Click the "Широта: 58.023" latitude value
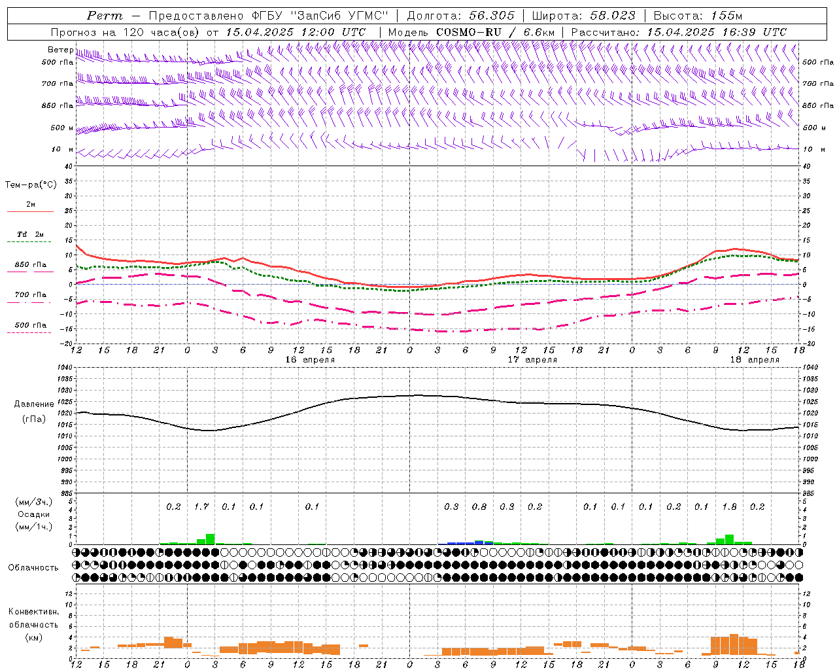Viewport: 837px width, 670px height. click(x=583, y=16)
